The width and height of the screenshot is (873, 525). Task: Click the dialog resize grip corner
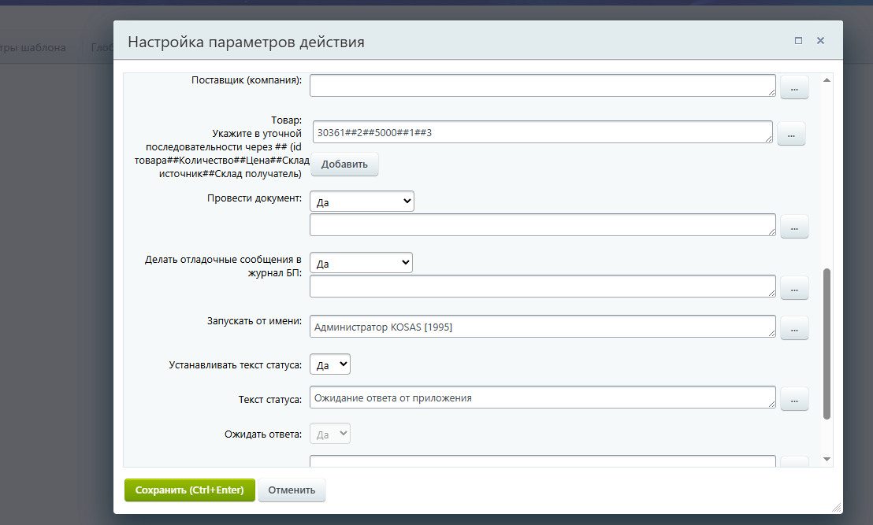point(836,507)
